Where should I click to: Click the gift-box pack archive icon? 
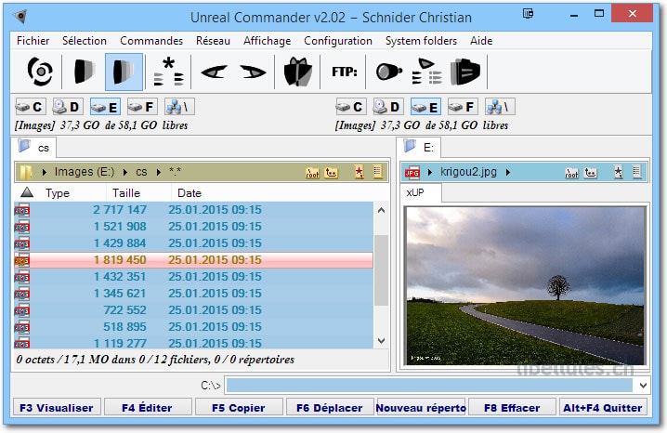pyautogui.click(x=298, y=72)
